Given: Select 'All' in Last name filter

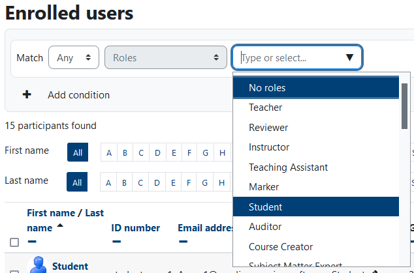Looking at the screenshot, I should click(77, 182).
